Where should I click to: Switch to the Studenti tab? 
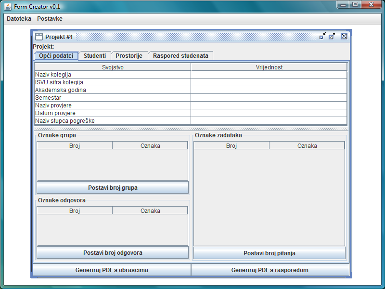[x=95, y=56]
